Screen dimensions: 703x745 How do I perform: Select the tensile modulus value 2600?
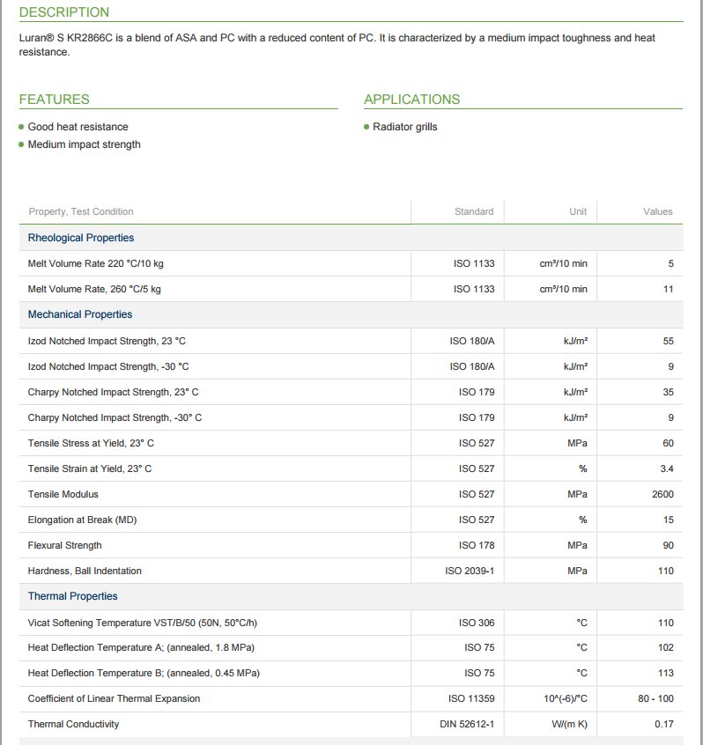click(662, 495)
